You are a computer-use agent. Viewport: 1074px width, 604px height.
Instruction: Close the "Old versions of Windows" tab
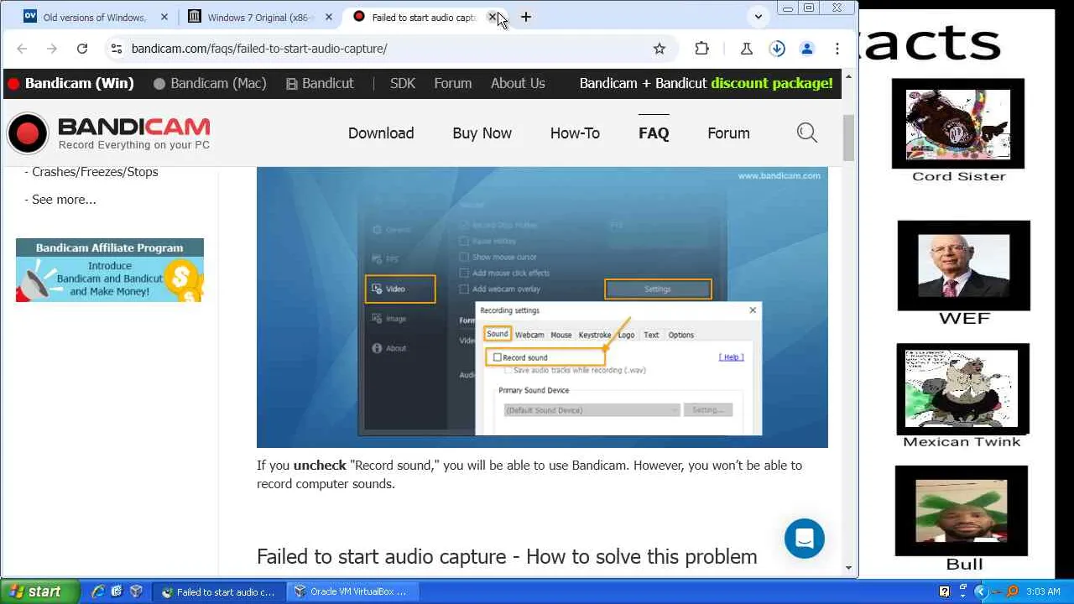click(164, 17)
